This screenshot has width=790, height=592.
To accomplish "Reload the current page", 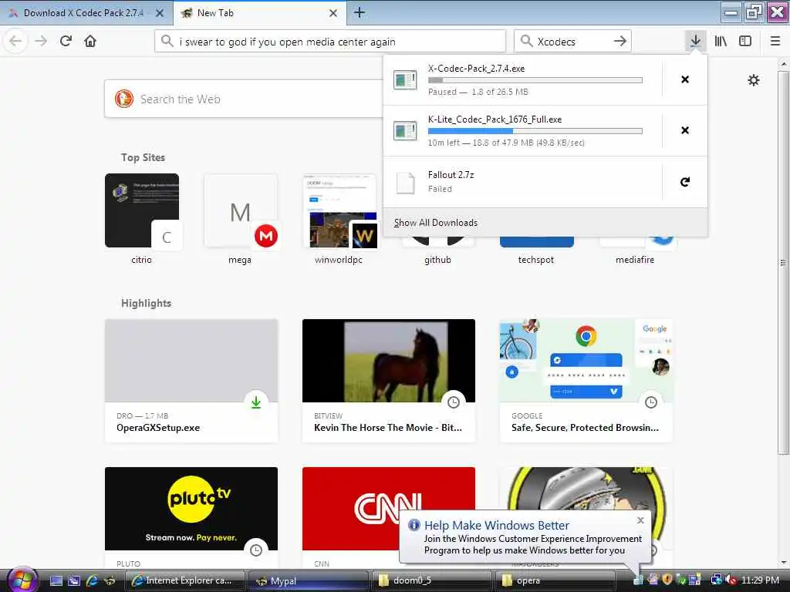I will (x=66, y=42).
